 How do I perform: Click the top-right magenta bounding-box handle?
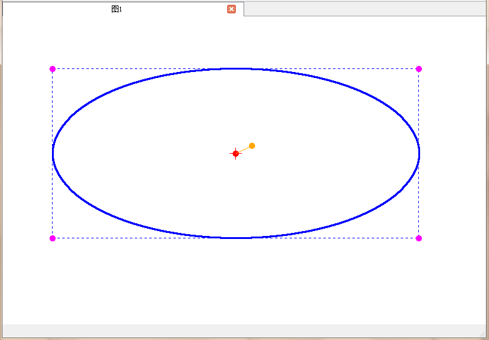419,69
